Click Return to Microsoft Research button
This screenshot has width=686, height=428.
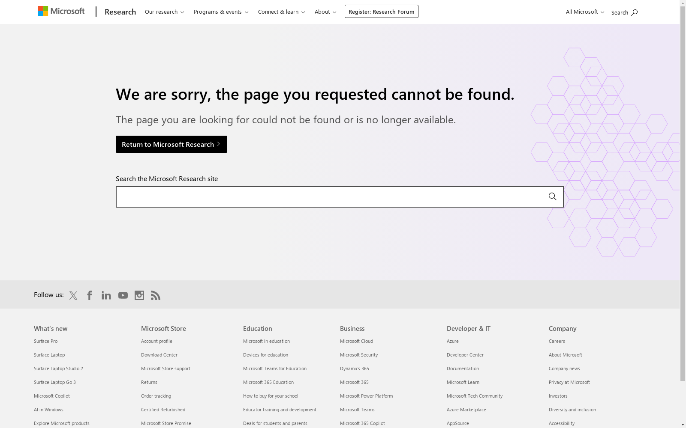click(x=171, y=144)
